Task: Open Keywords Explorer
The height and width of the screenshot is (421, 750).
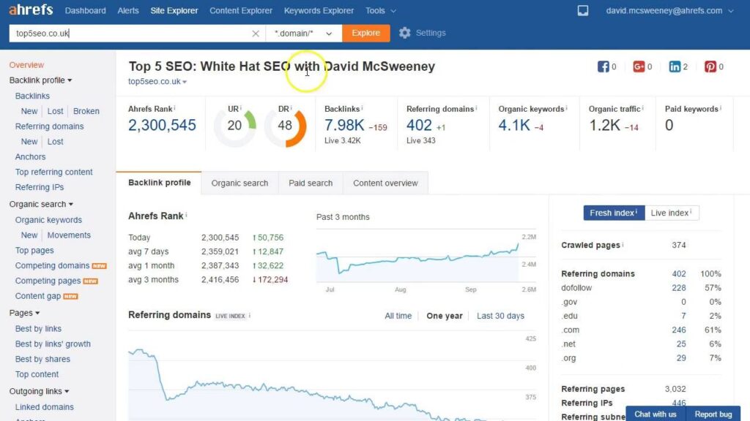Action: coord(319,10)
